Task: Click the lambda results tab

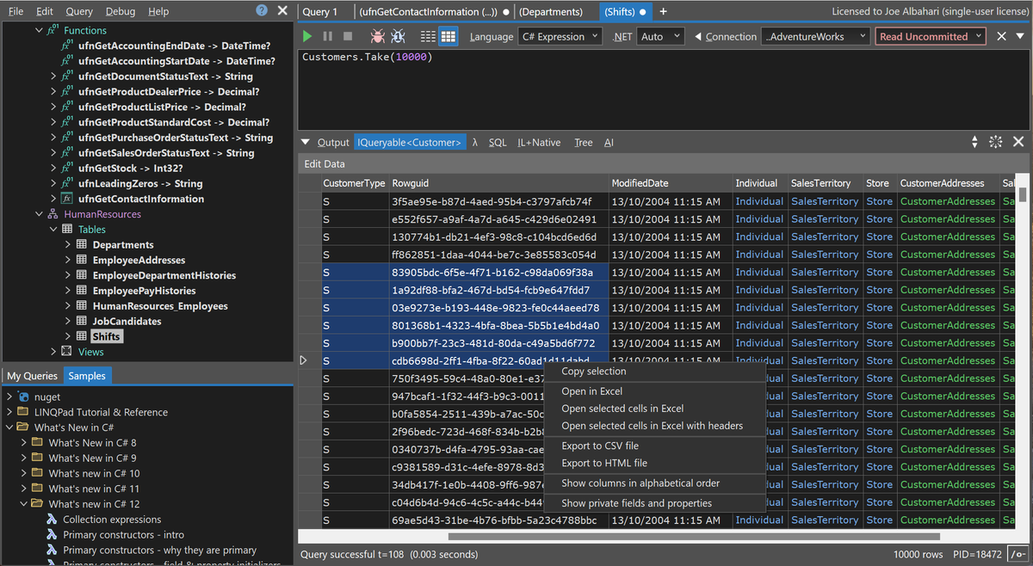Action: pos(475,142)
